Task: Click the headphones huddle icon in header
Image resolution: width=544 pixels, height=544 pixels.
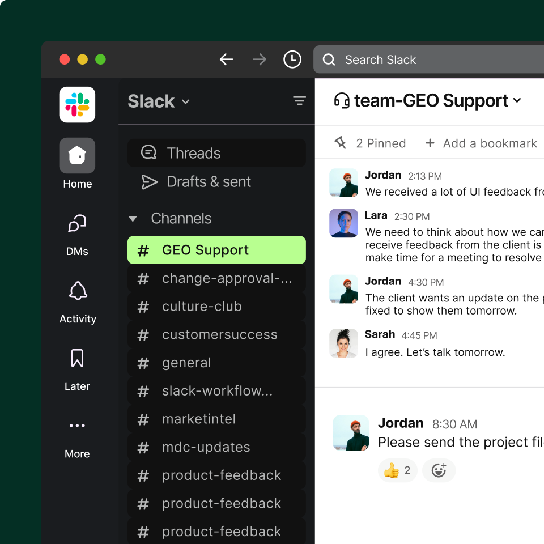Action: coord(341,101)
